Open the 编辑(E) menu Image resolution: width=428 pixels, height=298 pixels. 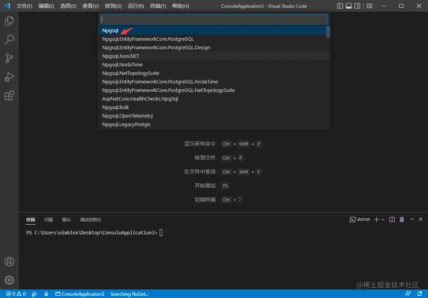pos(46,6)
